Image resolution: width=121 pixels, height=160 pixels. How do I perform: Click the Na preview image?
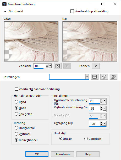pos(90,41)
